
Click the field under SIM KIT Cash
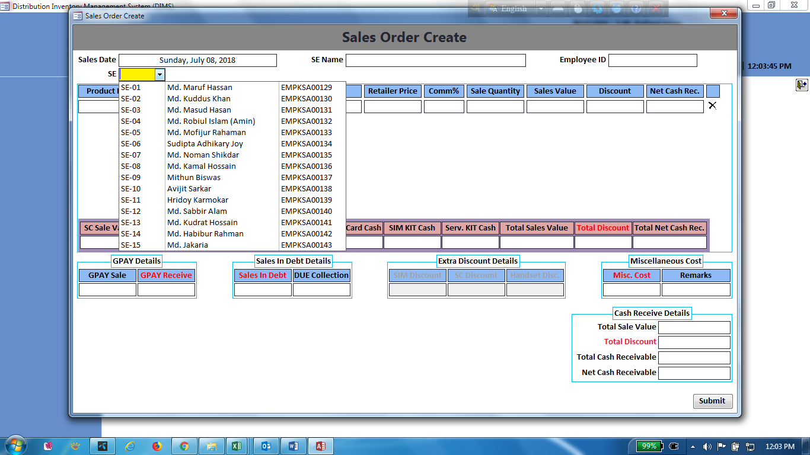pyautogui.click(x=412, y=242)
